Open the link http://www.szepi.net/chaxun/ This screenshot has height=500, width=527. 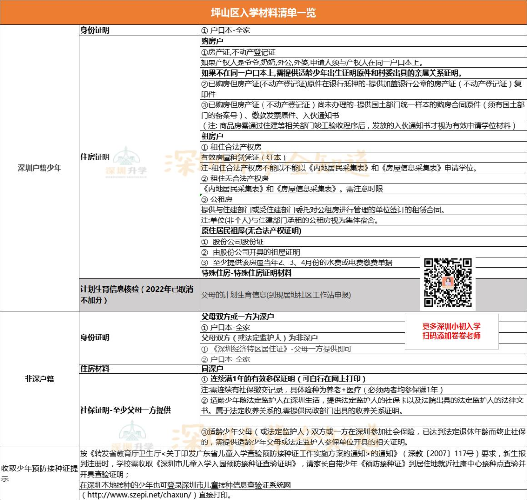click(x=139, y=495)
